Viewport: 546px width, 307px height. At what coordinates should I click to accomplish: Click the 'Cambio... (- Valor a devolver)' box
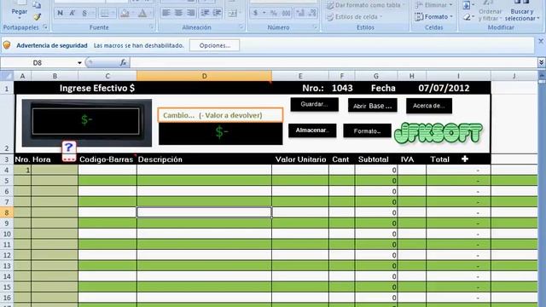click(220, 115)
